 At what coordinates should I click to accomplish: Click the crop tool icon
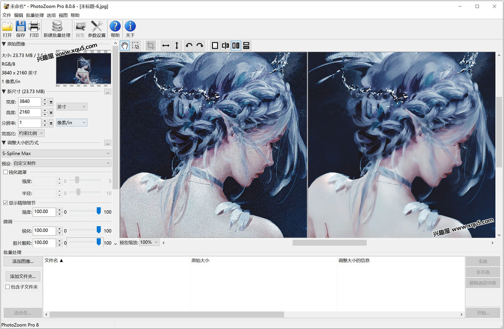(151, 45)
